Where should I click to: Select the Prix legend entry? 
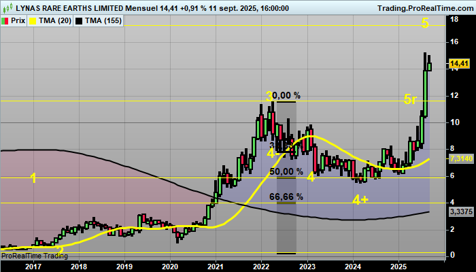(x=14, y=20)
